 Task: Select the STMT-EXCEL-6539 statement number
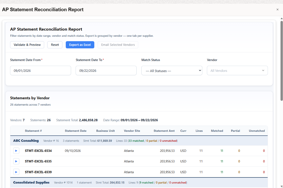click(38, 172)
